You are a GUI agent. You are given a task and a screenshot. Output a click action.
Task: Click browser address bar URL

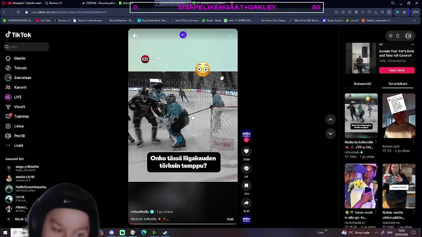tap(69, 12)
